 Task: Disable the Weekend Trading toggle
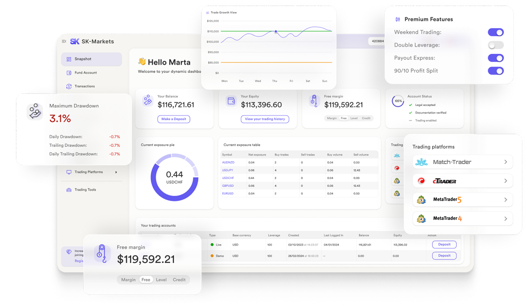496,32
